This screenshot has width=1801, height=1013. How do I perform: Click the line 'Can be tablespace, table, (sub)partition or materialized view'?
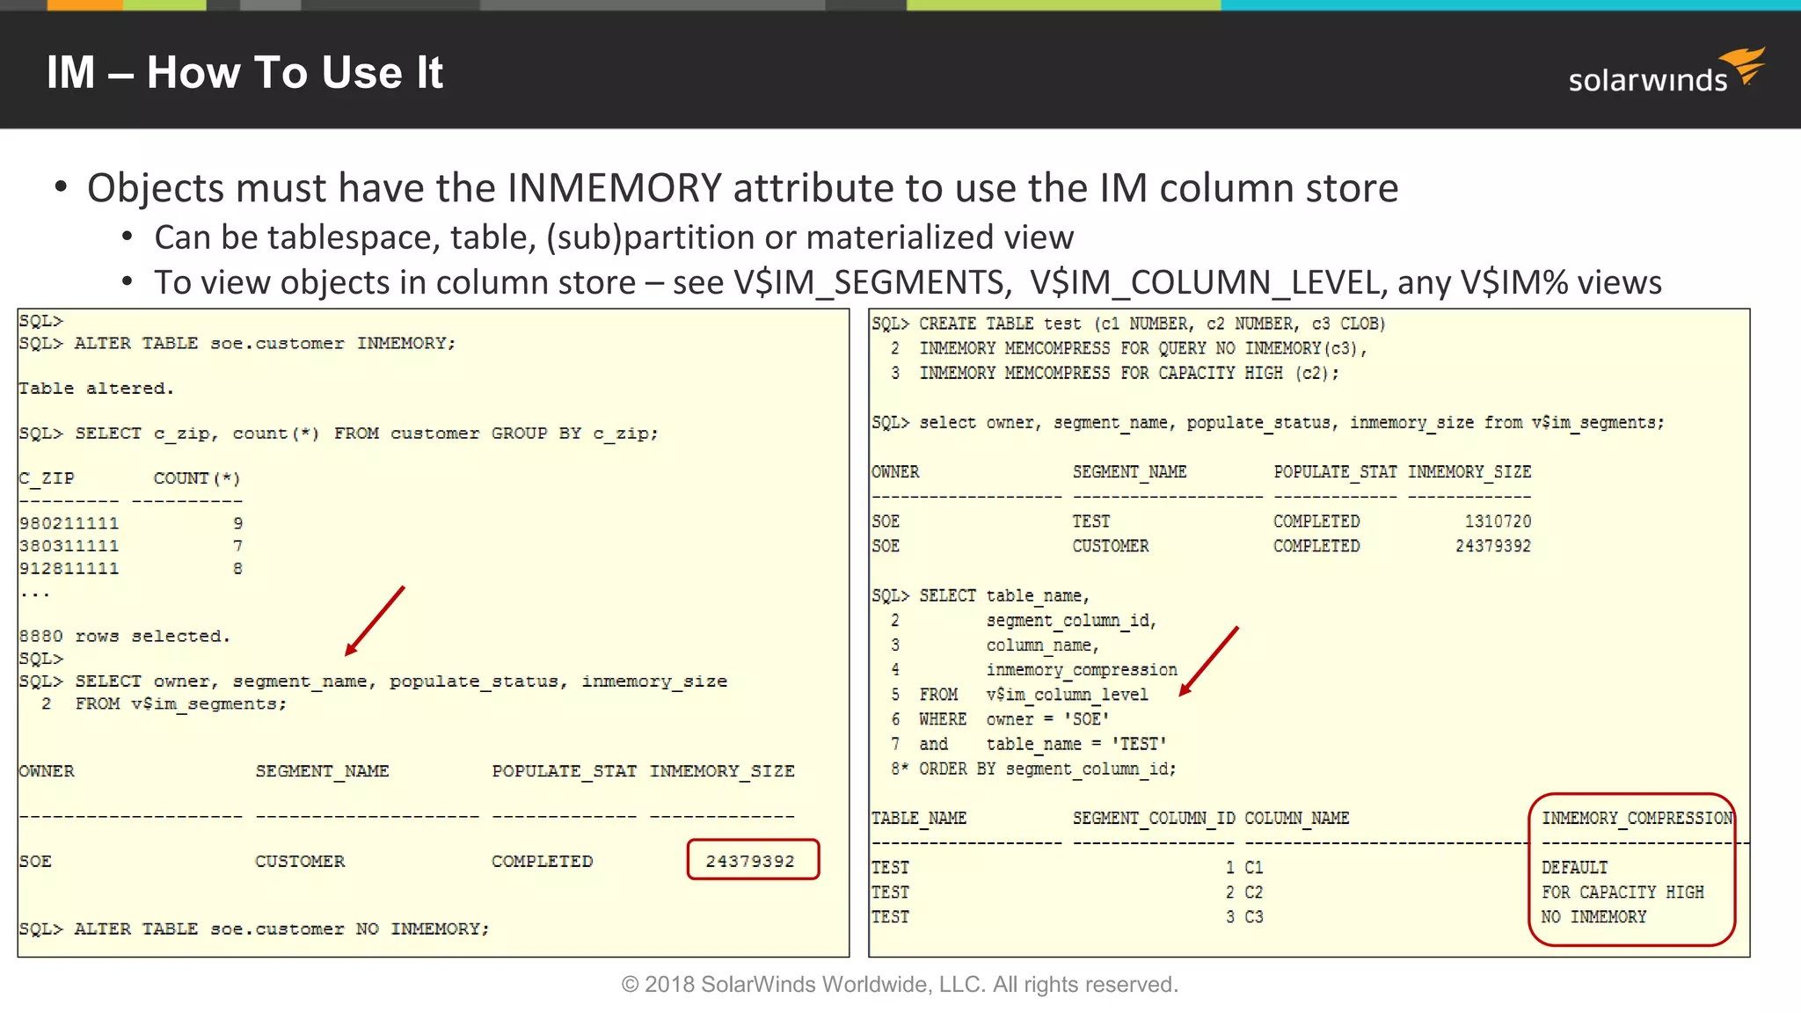tap(614, 237)
